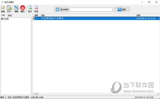
Task: Click the horizontal scrollbar right arrow
Action: coord(158,94)
